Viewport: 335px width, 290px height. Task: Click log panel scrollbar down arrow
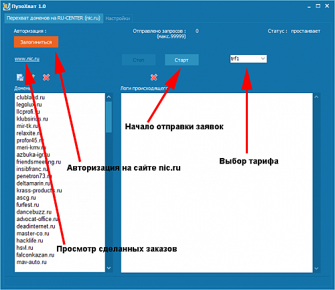pos(316,269)
